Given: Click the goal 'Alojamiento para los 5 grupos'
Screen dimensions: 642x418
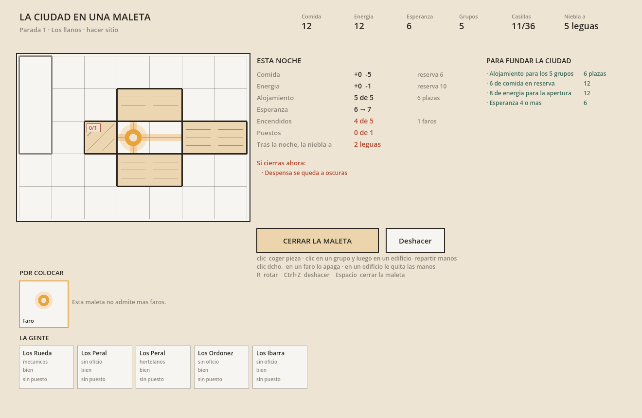Looking at the screenshot, I should (531, 74).
